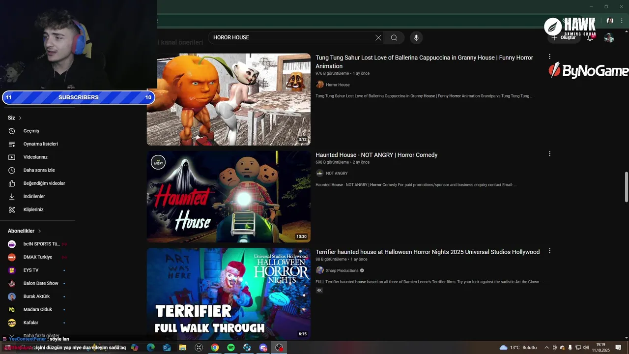Image resolution: width=629 pixels, height=354 pixels.
Task: Open the YouTube notifications bell
Action: pos(590,38)
